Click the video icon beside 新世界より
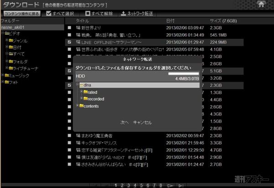The image size is (274, 188). (x=78, y=27)
